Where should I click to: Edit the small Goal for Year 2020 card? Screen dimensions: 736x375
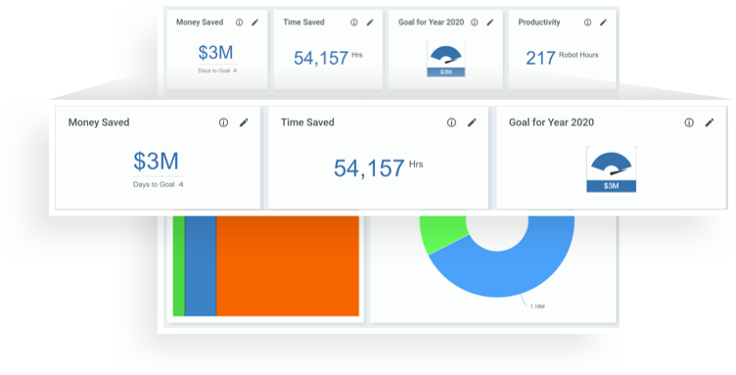(490, 23)
